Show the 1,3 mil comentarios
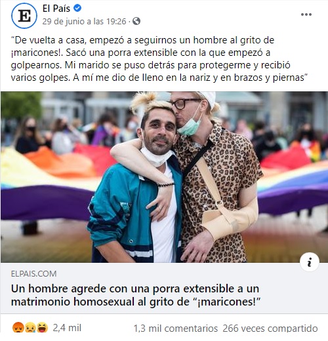328x341 pixels. (x=176, y=329)
